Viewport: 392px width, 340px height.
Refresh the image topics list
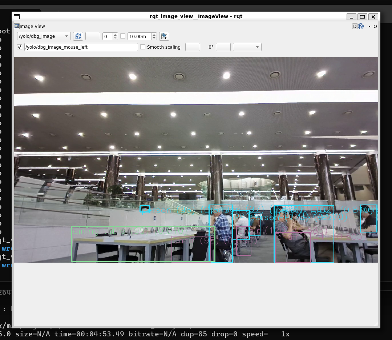(x=78, y=36)
